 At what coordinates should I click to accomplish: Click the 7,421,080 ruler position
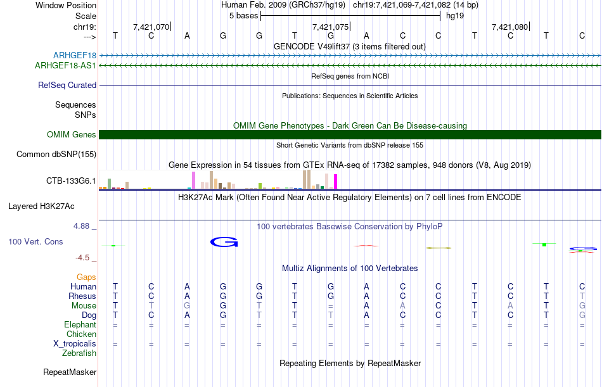point(510,27)
